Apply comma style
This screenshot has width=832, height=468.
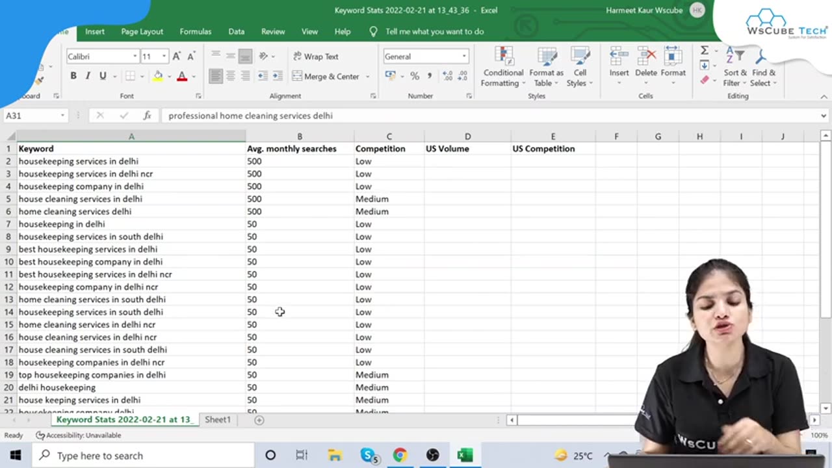[430, 76]
